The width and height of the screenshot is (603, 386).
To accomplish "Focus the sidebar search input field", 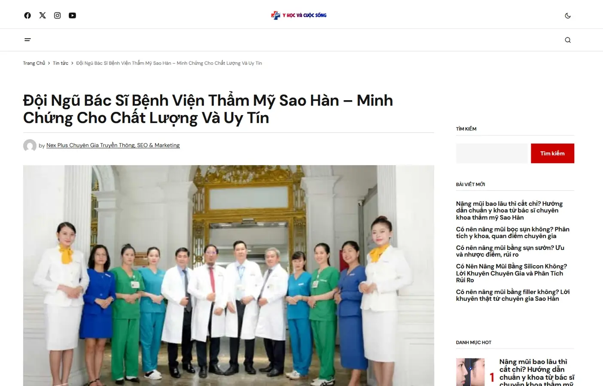I will [492, 153].
